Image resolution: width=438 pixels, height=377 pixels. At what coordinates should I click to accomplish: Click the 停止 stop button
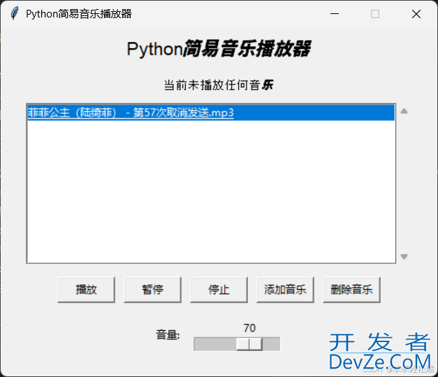point(219,290)
